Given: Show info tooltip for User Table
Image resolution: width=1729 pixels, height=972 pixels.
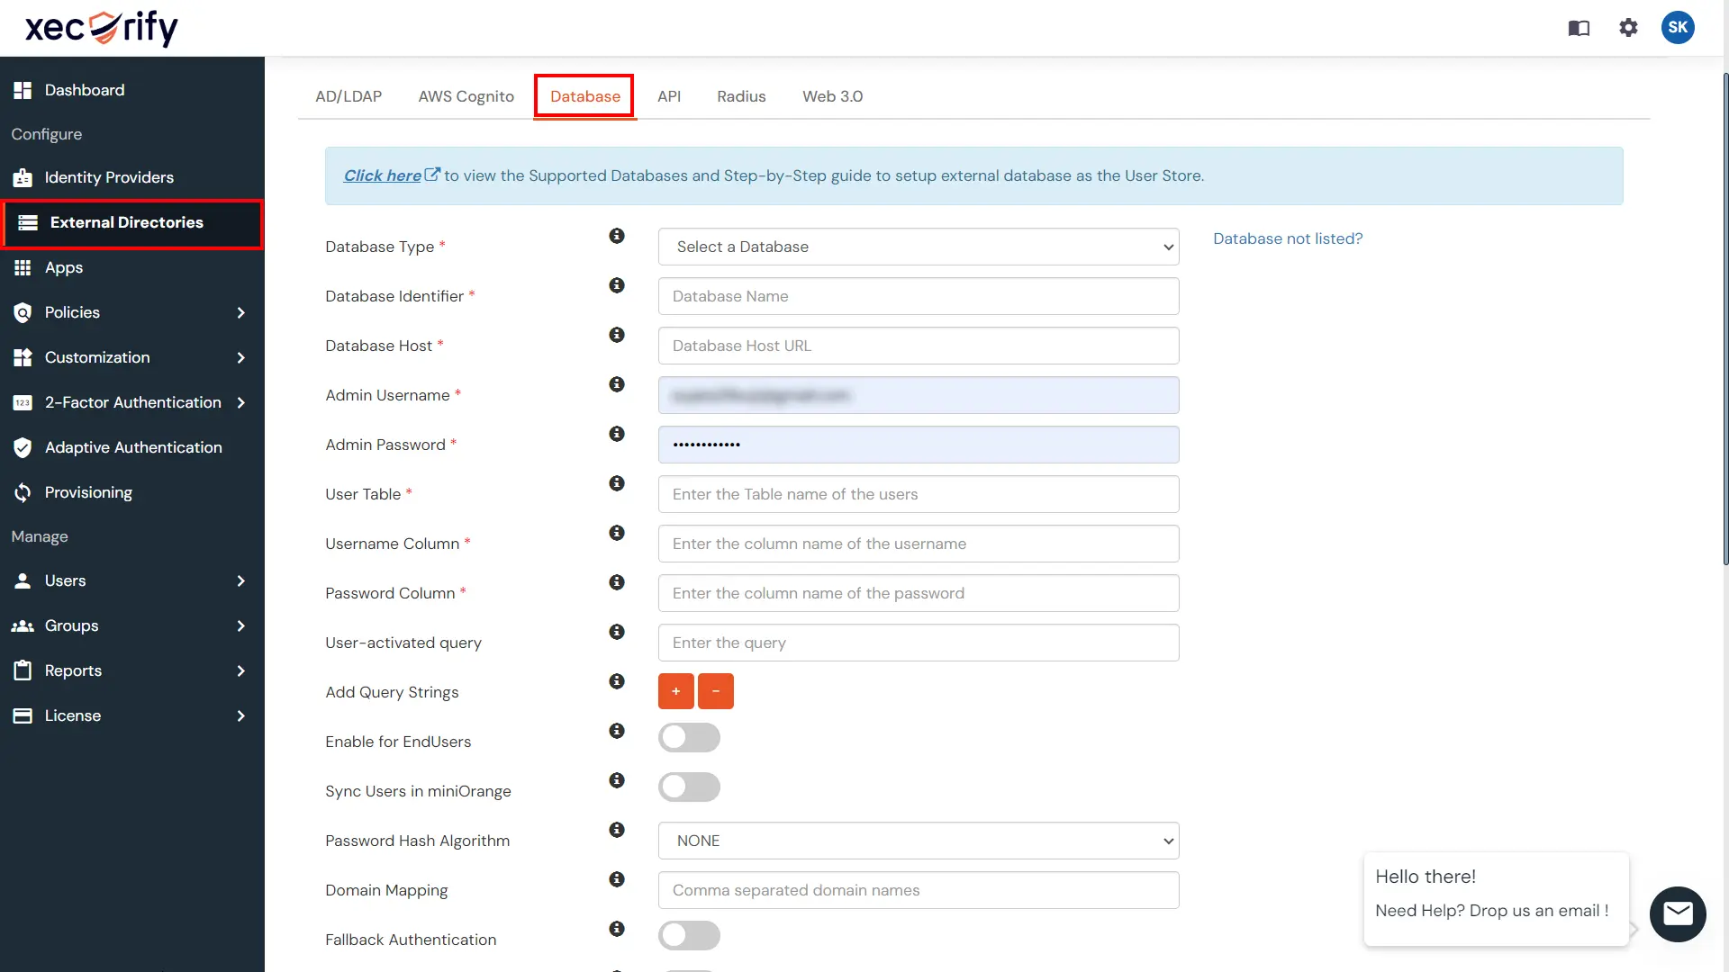Looking at the screenshot, I should click(617, 483).
